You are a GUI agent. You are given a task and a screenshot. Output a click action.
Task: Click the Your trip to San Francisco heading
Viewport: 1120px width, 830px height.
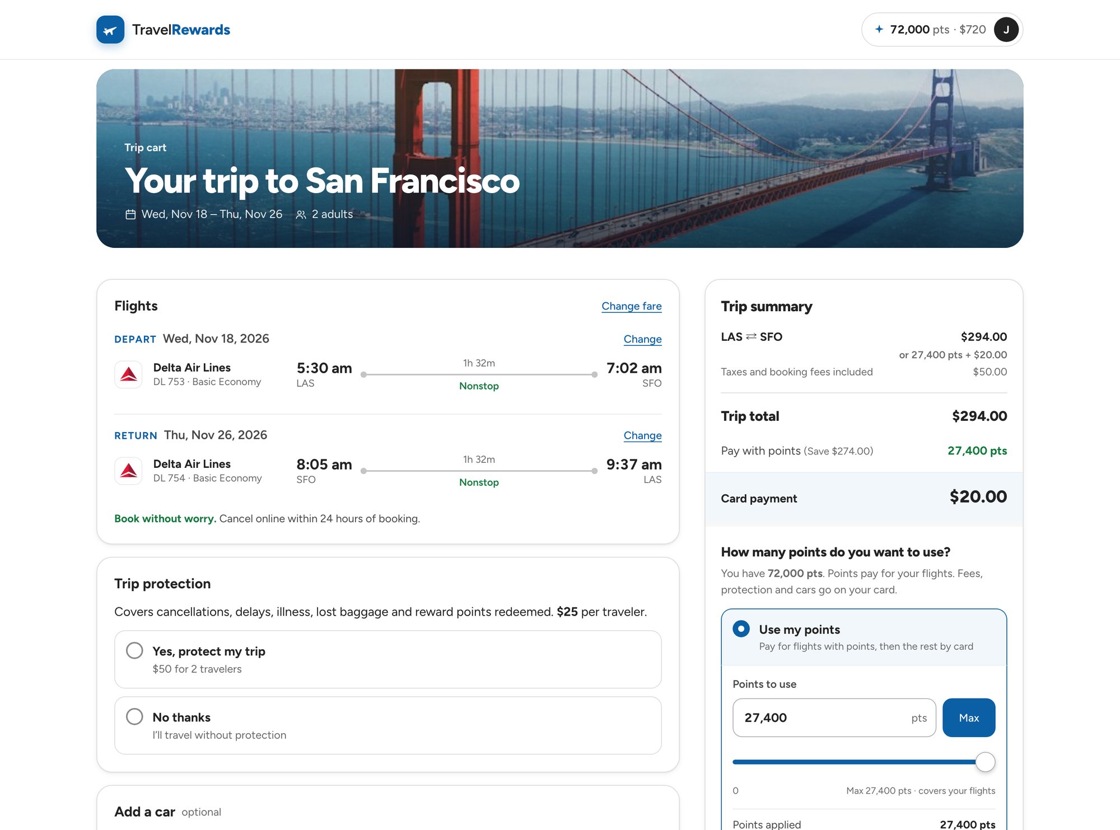pos(322,181)
